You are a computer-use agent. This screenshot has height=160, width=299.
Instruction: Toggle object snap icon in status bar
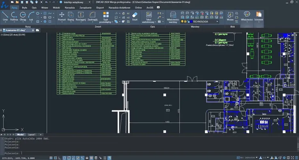[x=69, y=158]
